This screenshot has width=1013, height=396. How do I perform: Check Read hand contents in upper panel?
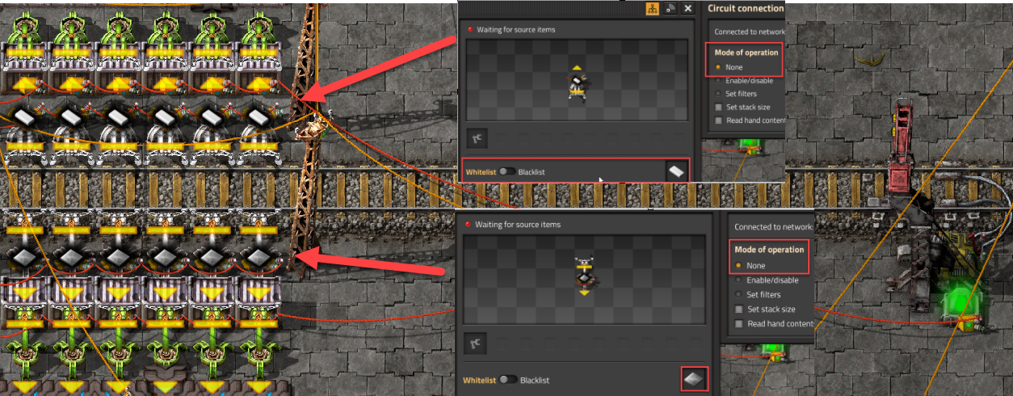point(749,120)
